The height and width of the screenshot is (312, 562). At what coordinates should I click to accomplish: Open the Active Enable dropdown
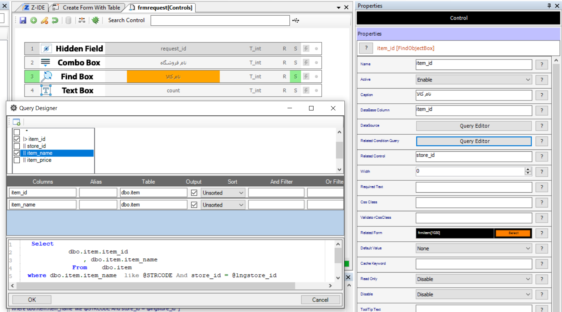[474, 80]
